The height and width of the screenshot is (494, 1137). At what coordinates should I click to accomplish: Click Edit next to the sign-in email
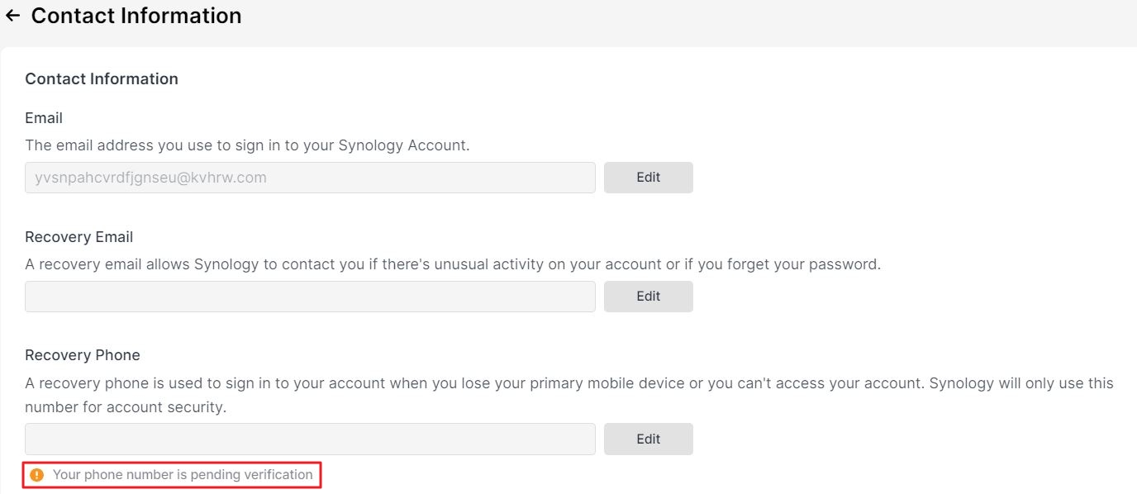649,178
